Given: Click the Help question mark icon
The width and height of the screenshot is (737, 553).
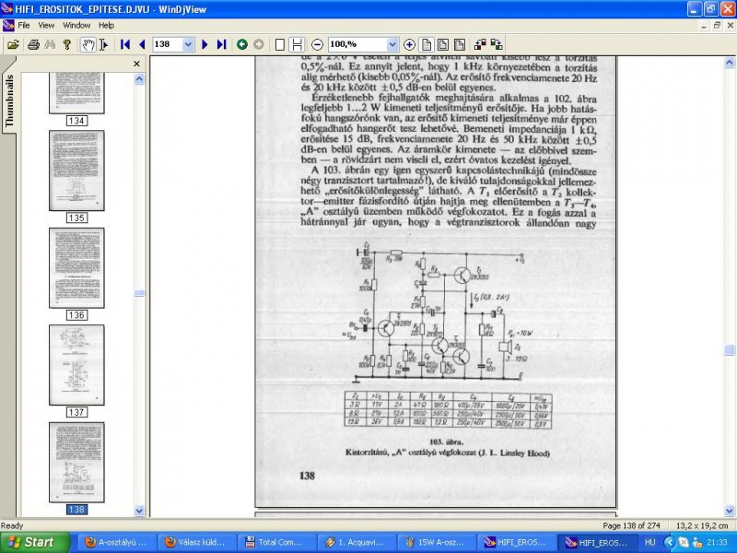Looking at the screenshot, I should [x=66, y=44].
